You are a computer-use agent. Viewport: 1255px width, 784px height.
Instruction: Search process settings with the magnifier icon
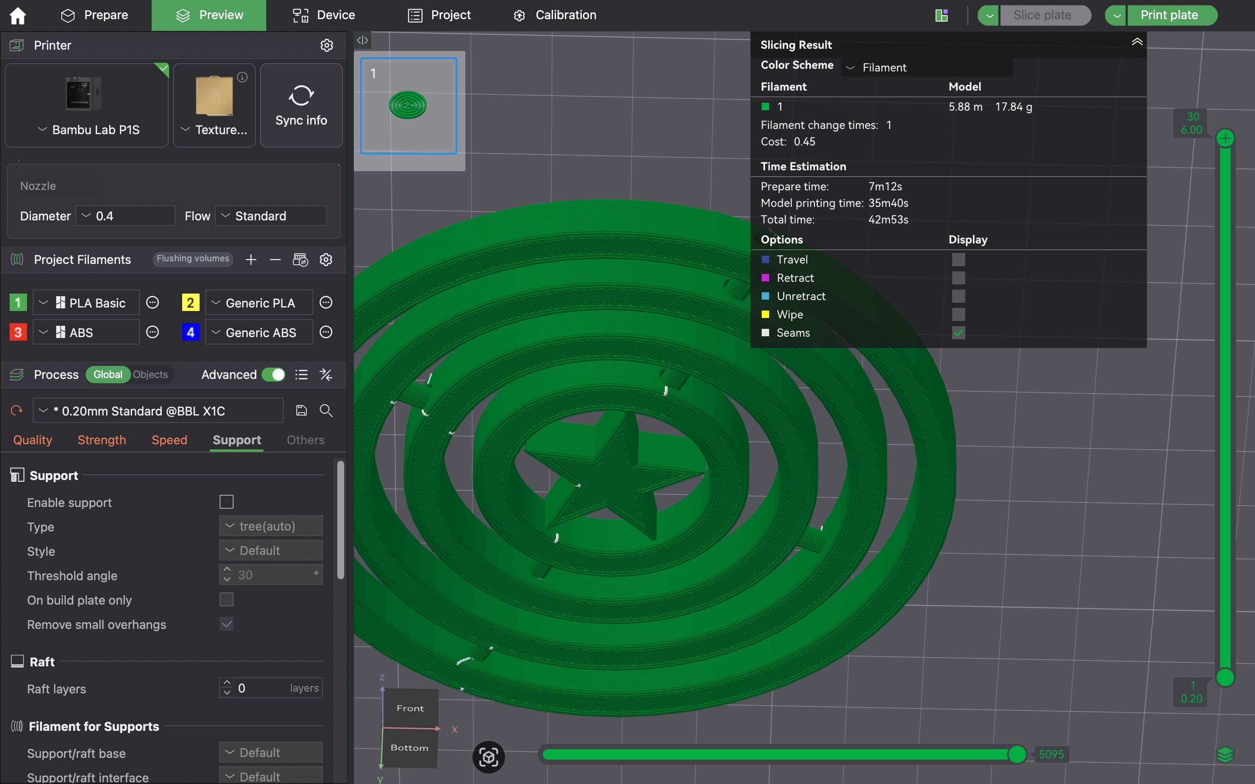[x=326, y=411]
